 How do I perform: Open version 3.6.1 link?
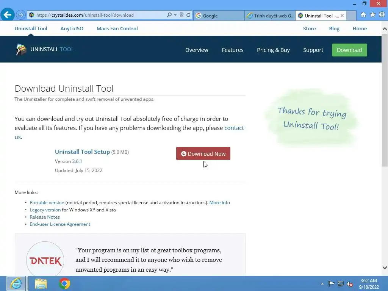point(77,161)
